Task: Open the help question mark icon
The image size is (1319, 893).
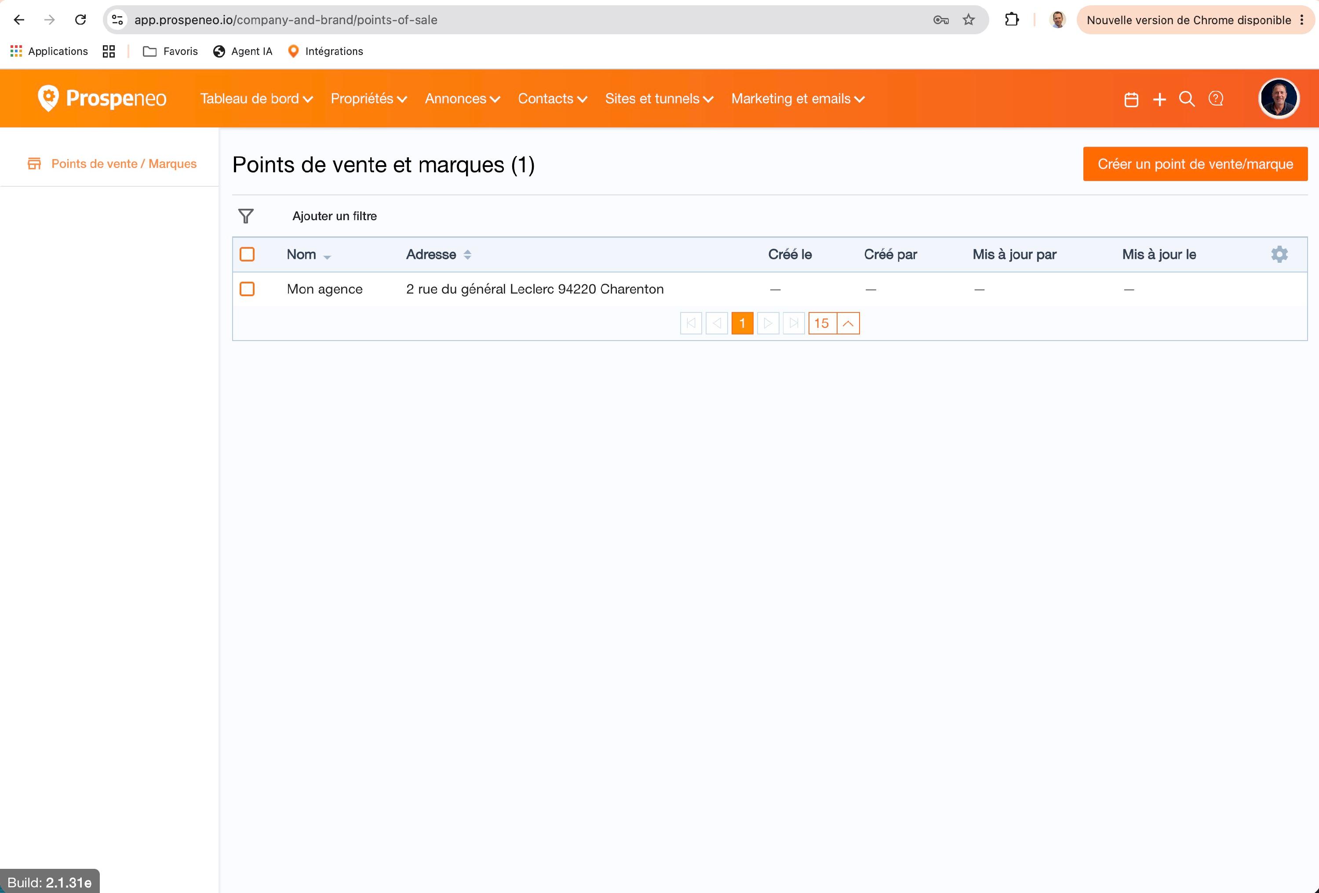Action: [x=1216, y=99]
